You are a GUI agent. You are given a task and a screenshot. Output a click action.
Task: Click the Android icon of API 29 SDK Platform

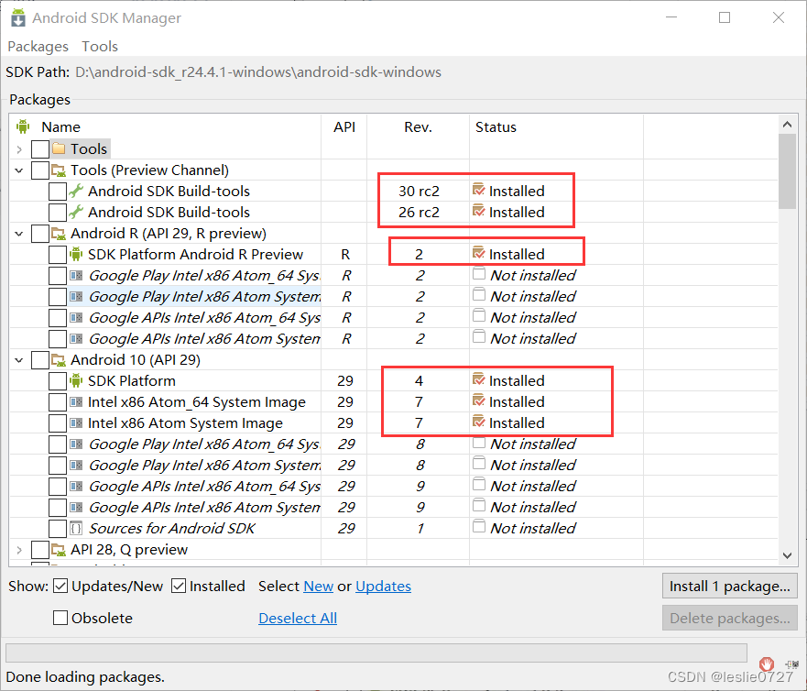click(76, 381)
